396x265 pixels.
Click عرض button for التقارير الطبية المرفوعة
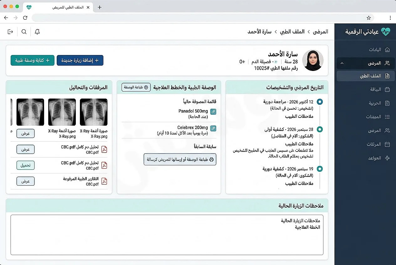click(x=25, y=181)
